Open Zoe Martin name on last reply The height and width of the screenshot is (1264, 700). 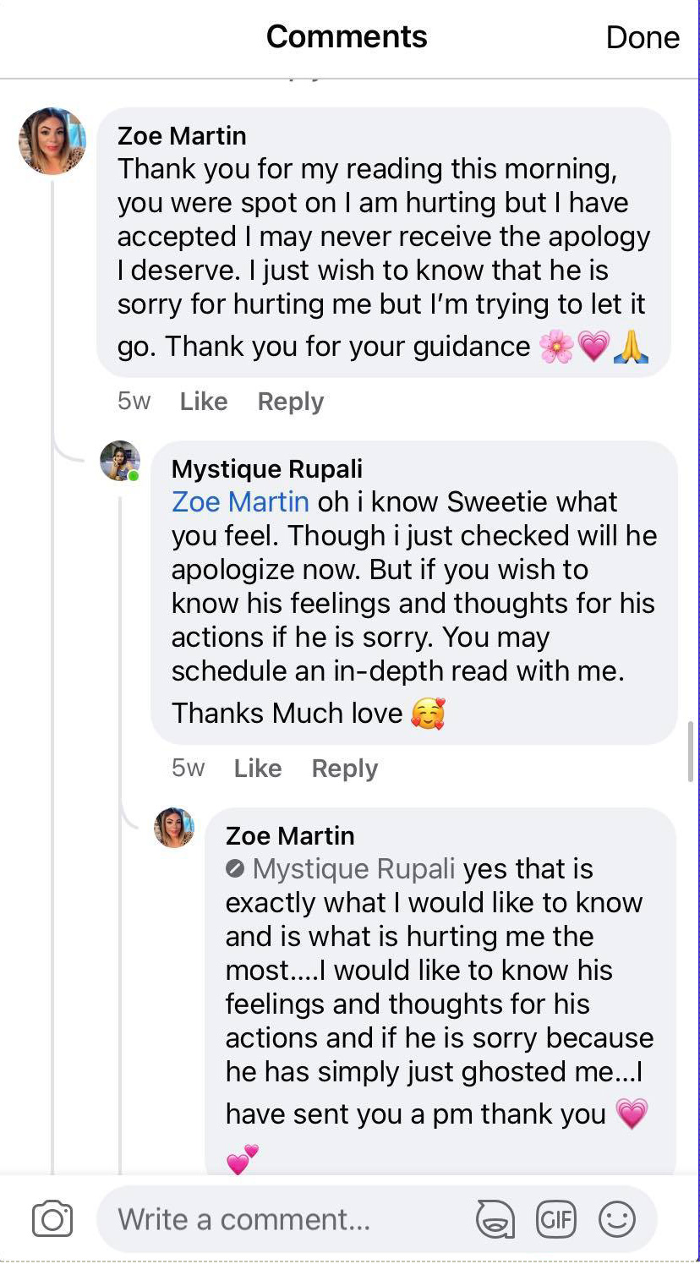point(290,836)
